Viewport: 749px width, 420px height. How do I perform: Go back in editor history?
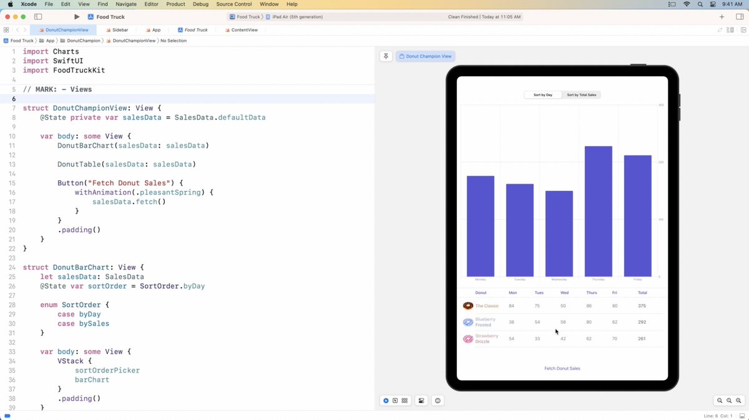point(17,30)
